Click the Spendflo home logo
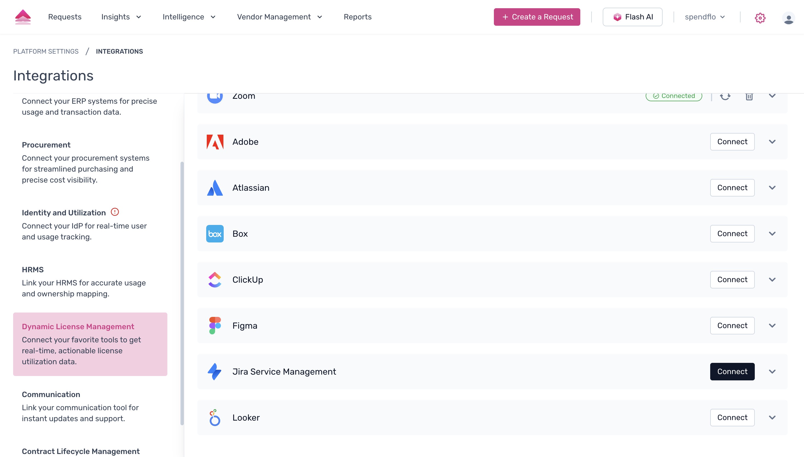This screenshot has width=804, height=457. tap(23, 17)
